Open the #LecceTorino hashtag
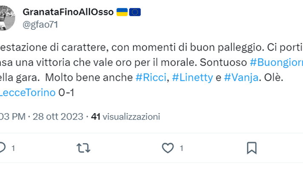Image resolution: width=303 pixels, height=171 pixels. [28, 92]
